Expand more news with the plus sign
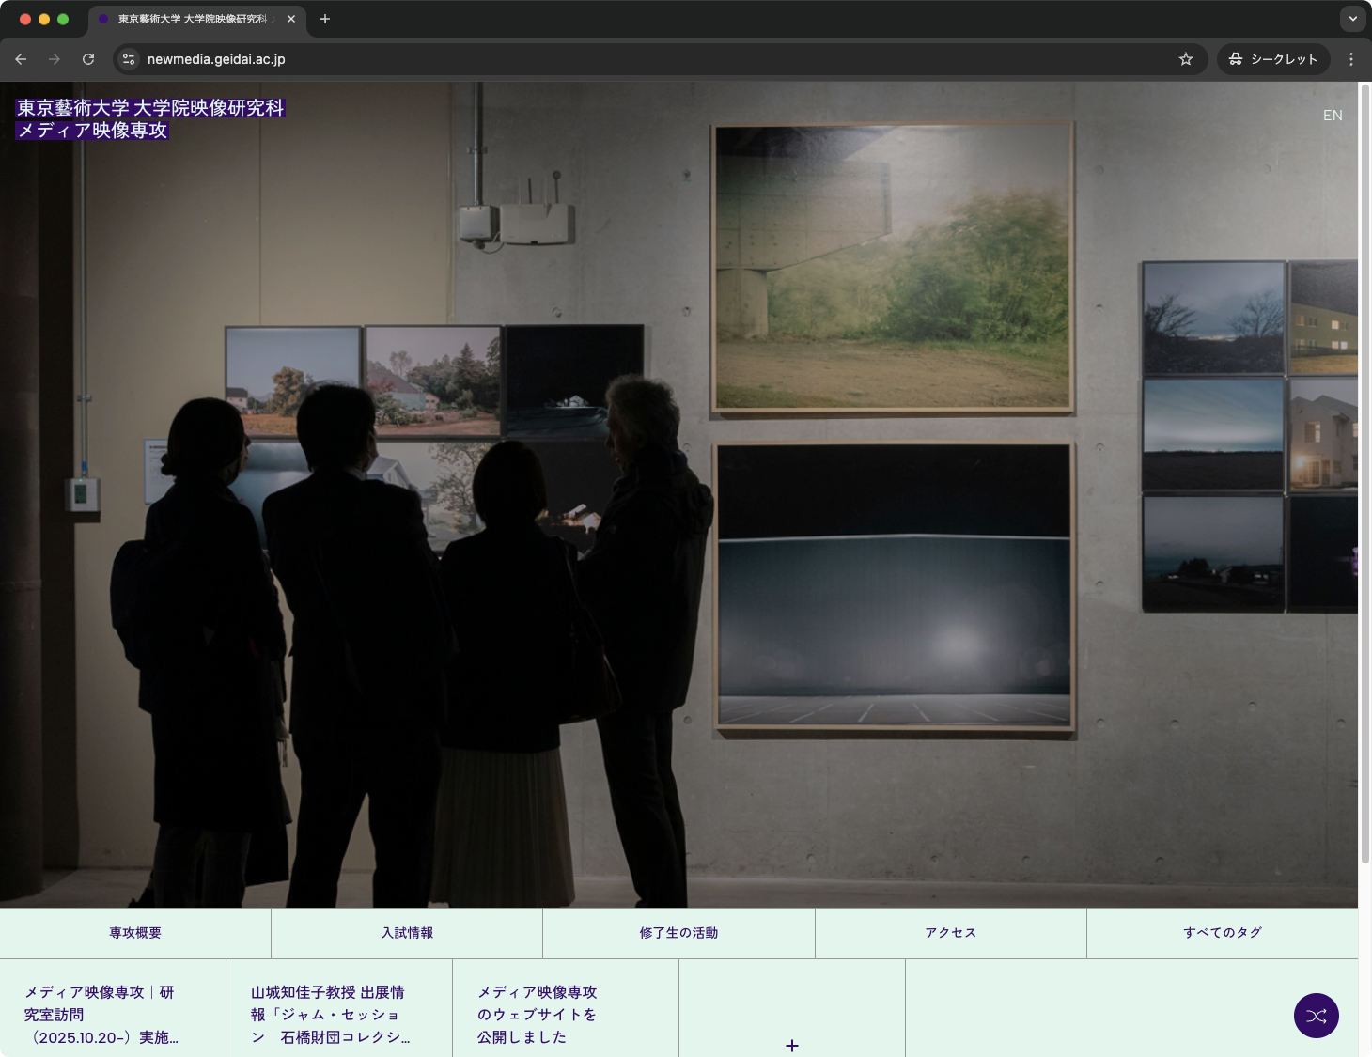Image resolution: width=1372 pixels, height=1057 pixels. click(792, 1046)
